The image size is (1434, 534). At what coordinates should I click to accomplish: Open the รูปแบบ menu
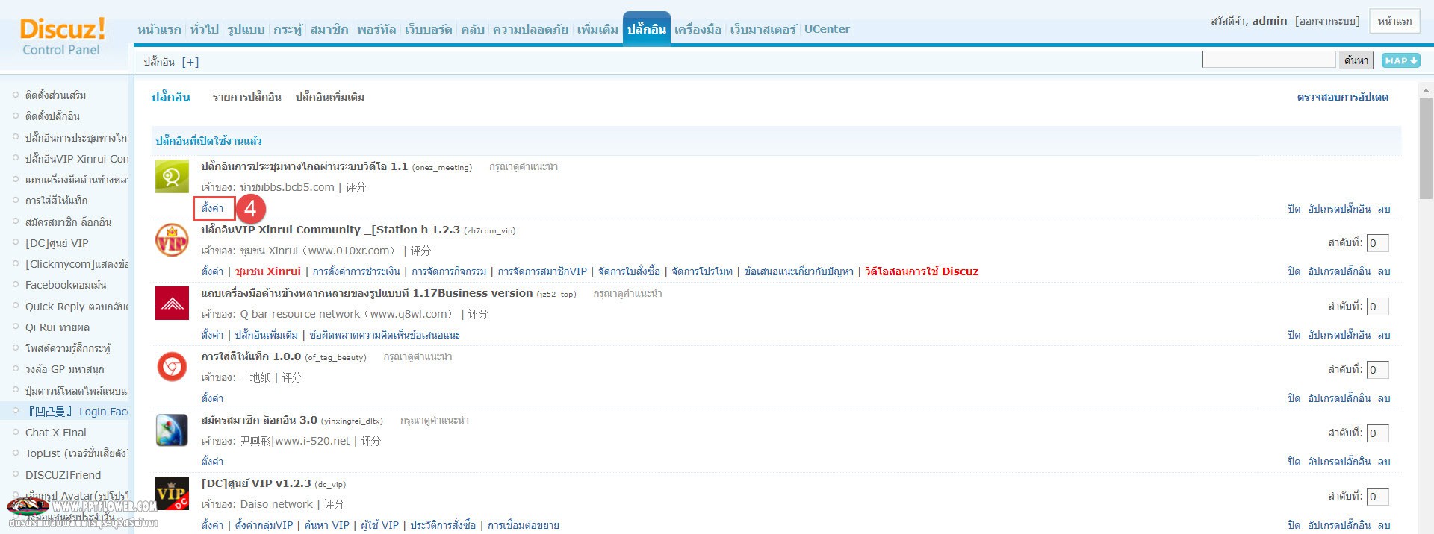[x=246, y=29]
